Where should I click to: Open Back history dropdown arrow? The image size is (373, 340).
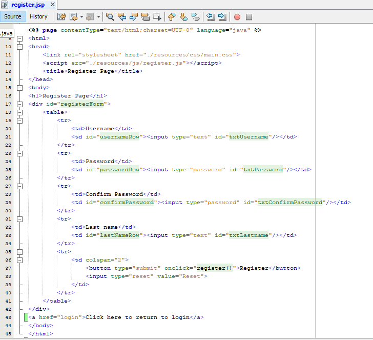[81, 17]
